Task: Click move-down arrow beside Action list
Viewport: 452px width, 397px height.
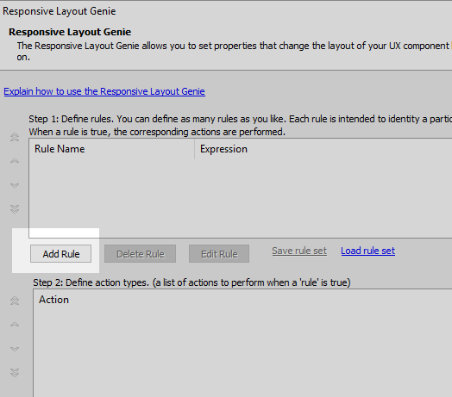Action: (x=15, y=349)
